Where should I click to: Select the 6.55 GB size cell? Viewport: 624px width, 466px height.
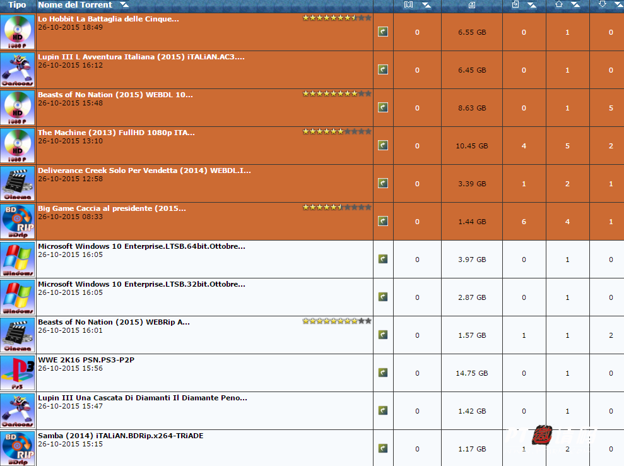coord(472,32)
